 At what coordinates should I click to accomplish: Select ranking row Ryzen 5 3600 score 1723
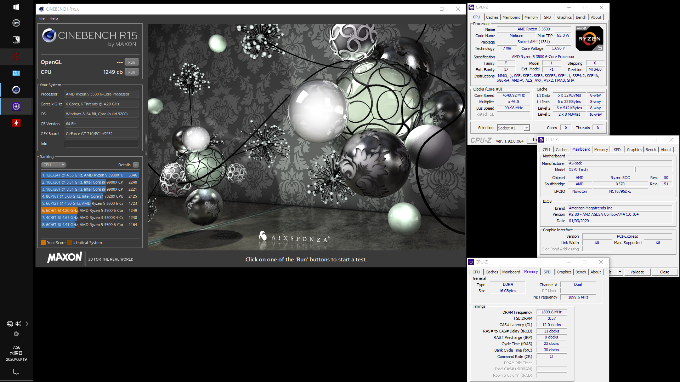point(90,203)
